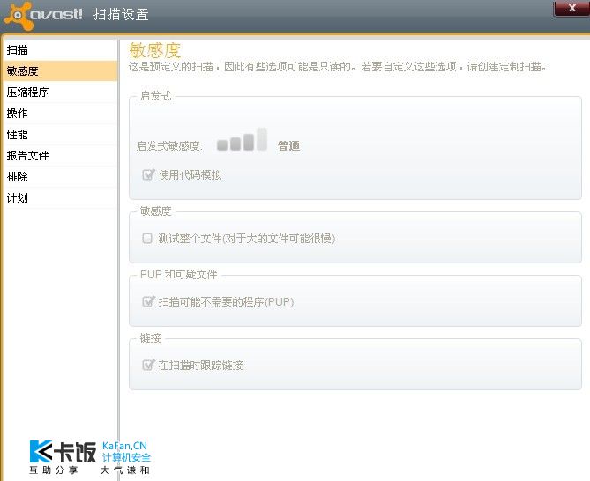
Task: Toggle 扫描可能不需要的程序(PUP) checkbox
Action: point(147,301)
